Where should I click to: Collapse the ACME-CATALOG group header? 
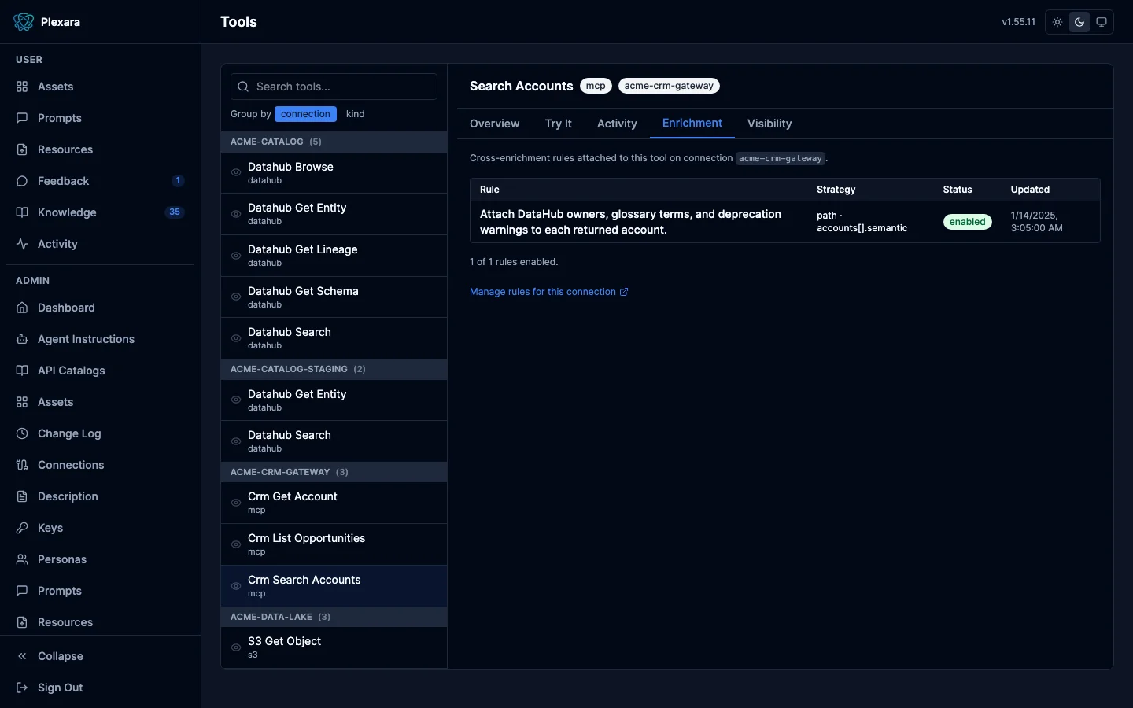click(334, 142)
